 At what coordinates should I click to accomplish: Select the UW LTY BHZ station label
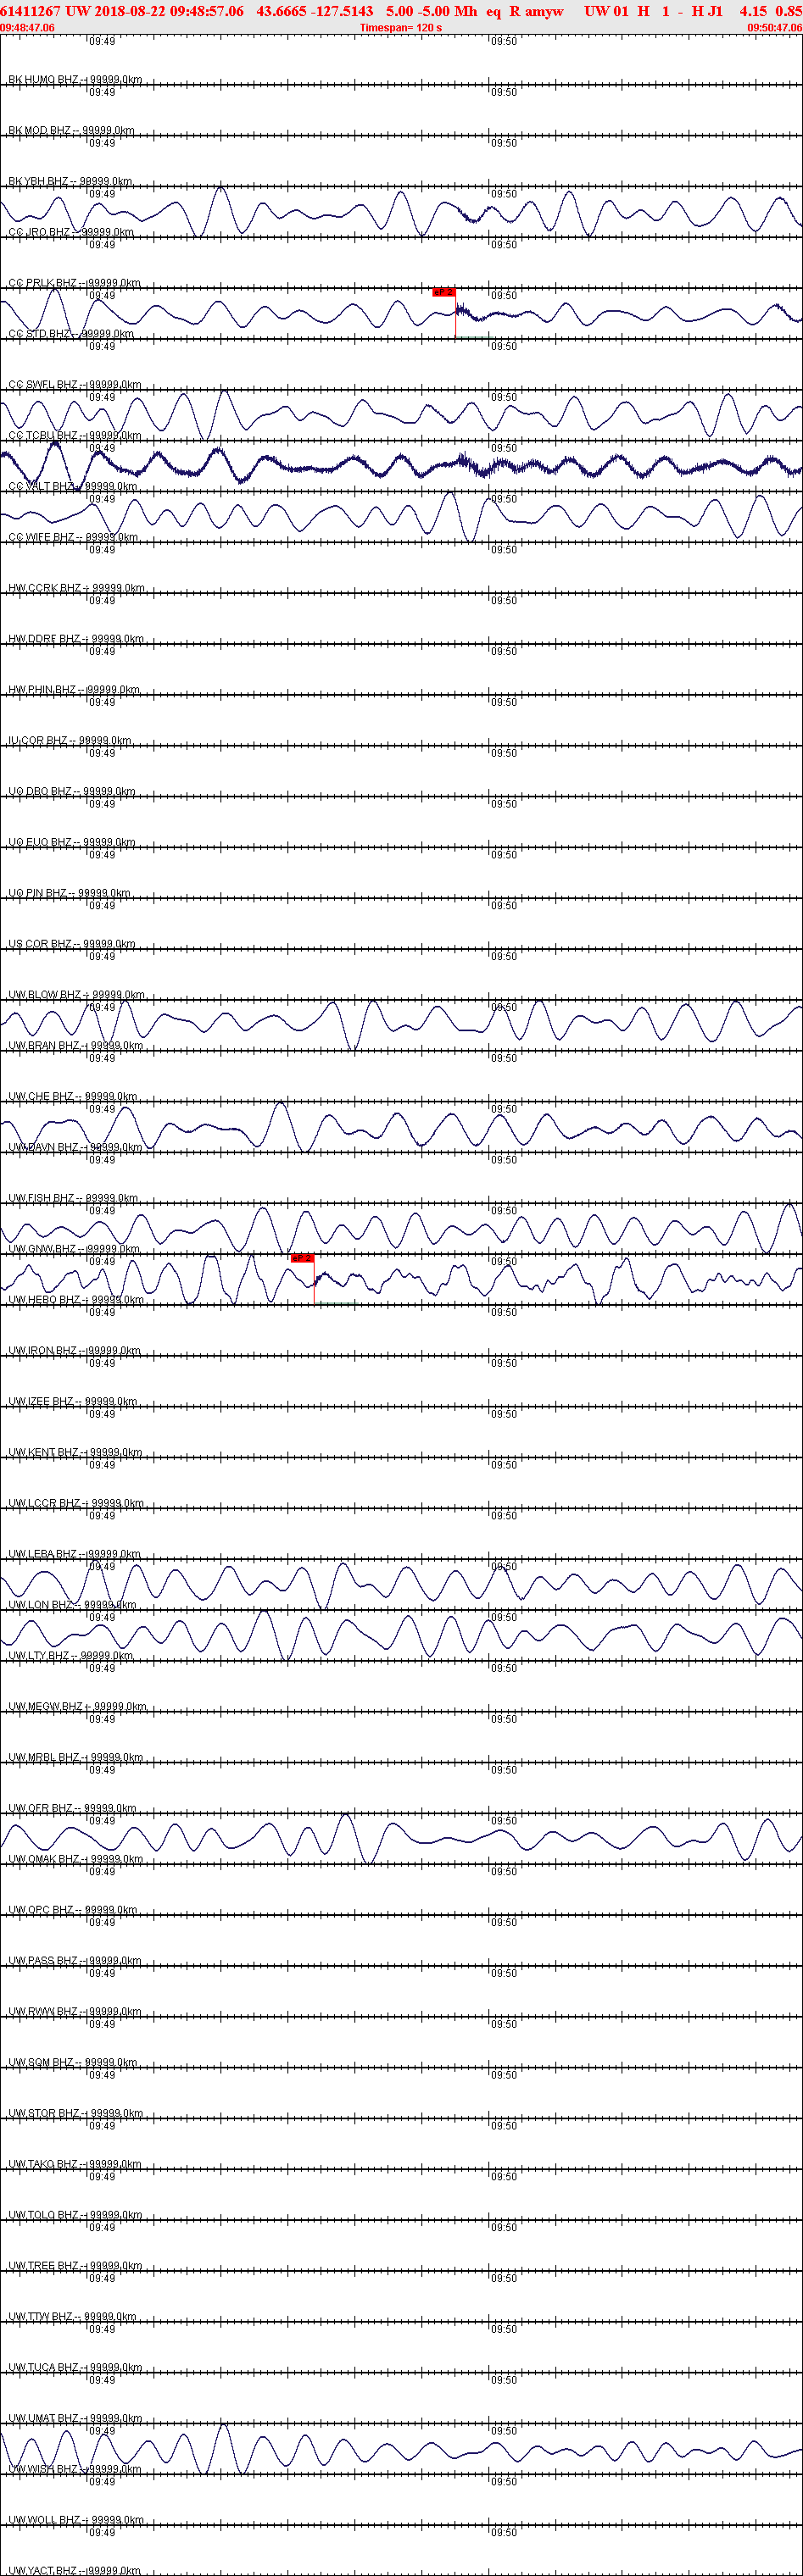(x=70, y=1656)
